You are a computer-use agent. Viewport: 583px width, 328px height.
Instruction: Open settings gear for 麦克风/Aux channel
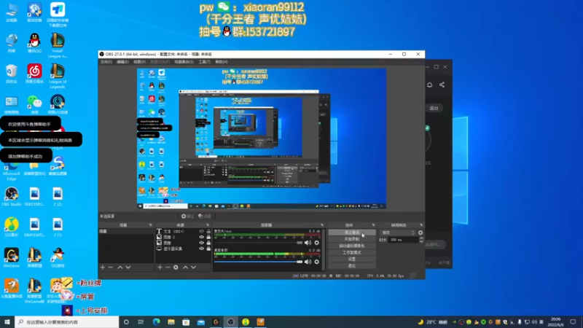(317, 243)
